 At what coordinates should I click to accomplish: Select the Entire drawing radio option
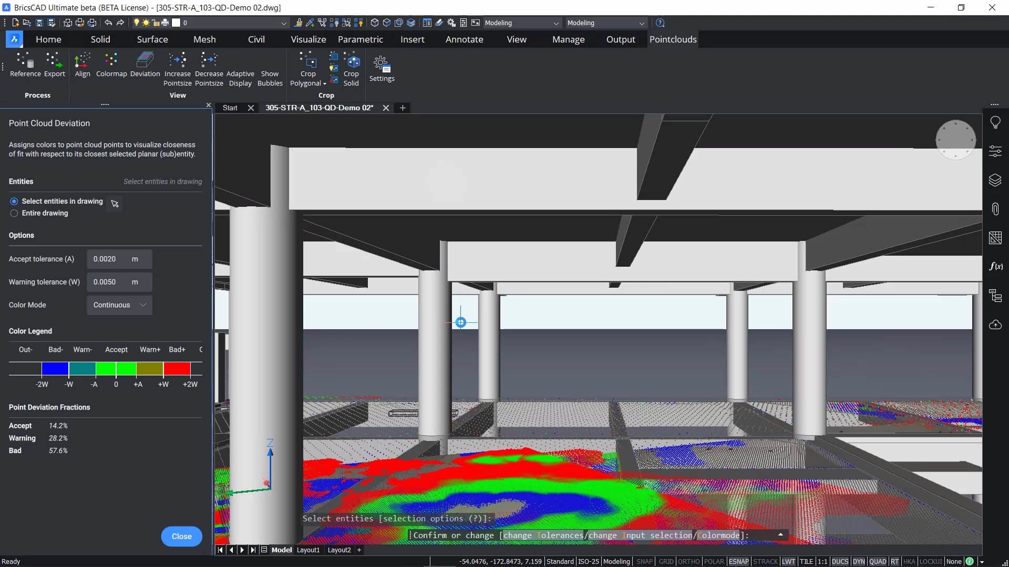pyautogui.click(x=14, y=213)
